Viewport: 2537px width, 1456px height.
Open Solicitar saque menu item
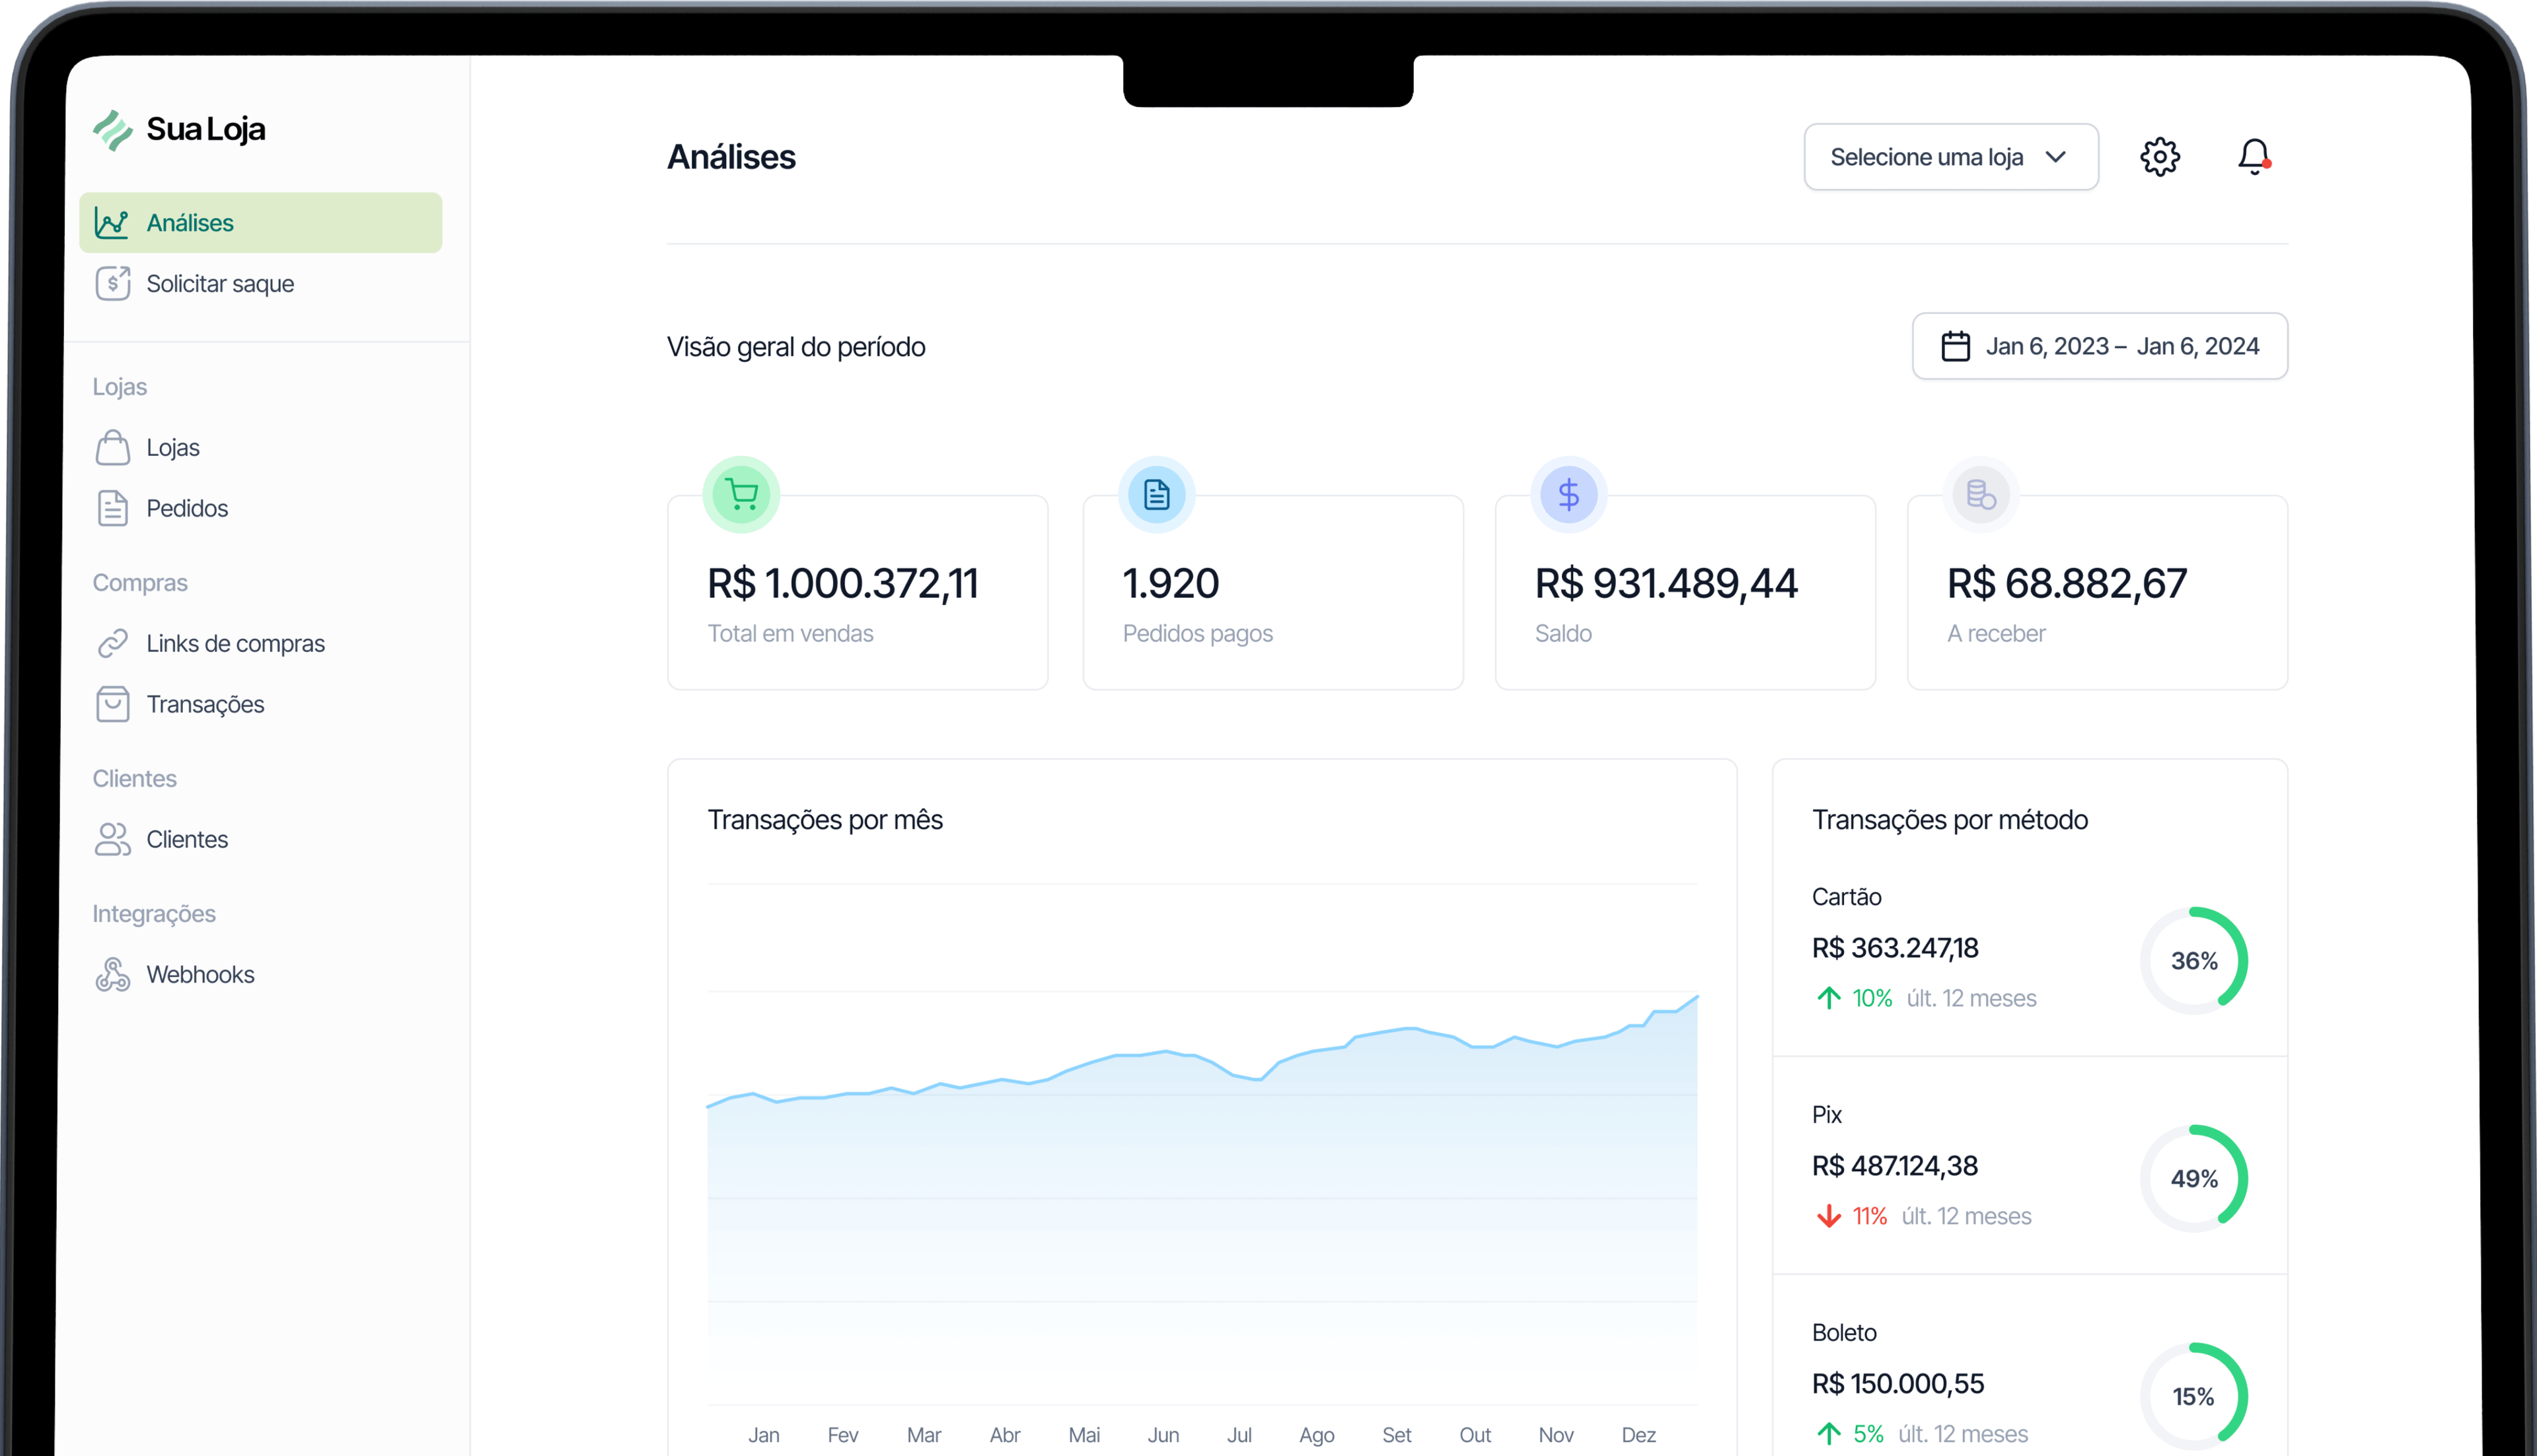pos(261,284)
